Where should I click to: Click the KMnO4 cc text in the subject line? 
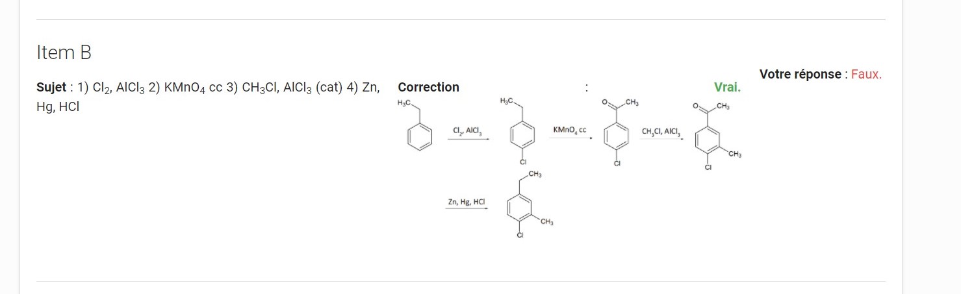point(194,88)
